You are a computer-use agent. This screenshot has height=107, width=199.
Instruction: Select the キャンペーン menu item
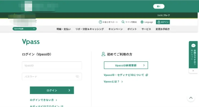click(x=115, y=29)
